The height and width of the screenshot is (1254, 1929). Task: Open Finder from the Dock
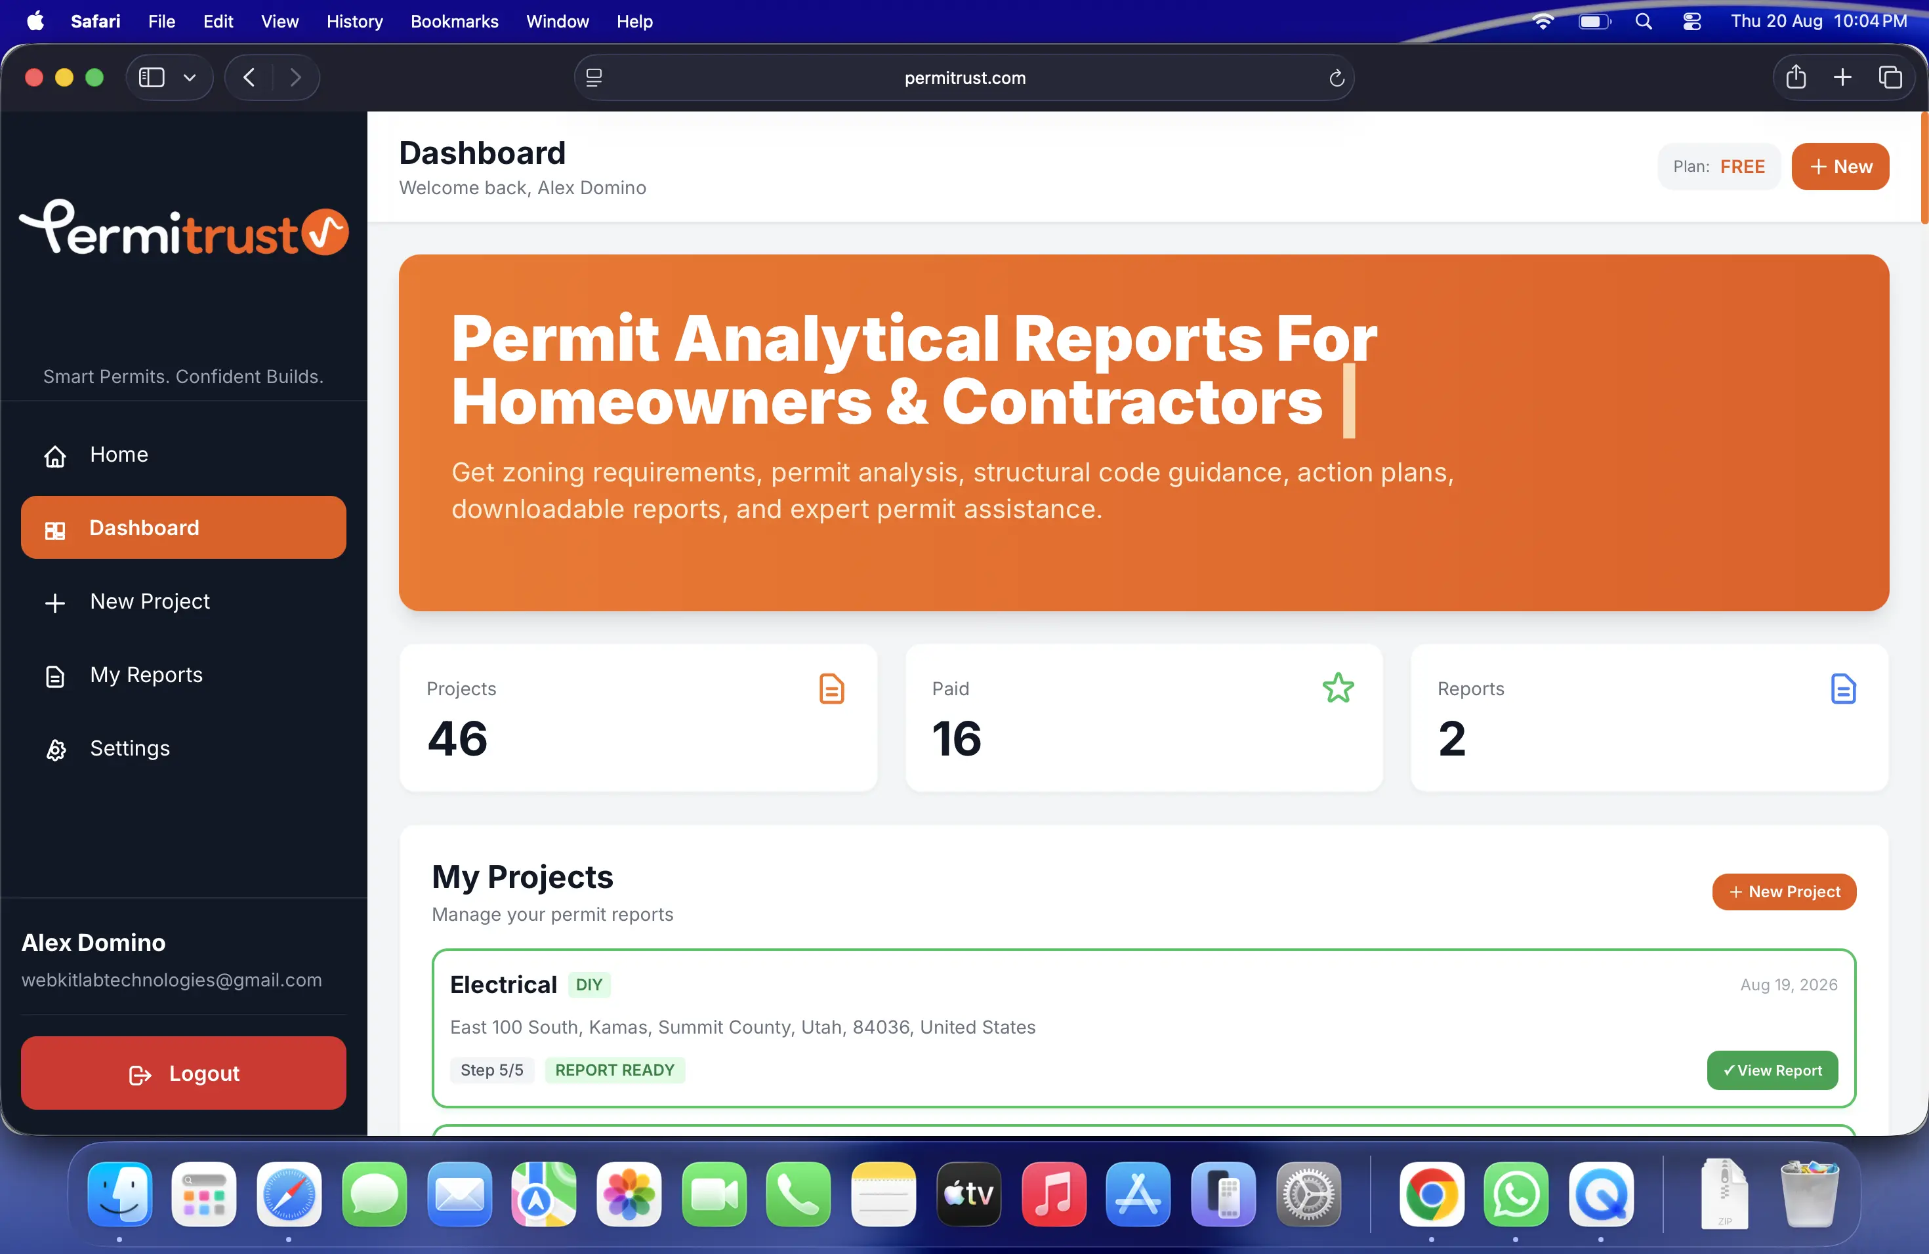pyautogui.click(x=119, y=1194)
